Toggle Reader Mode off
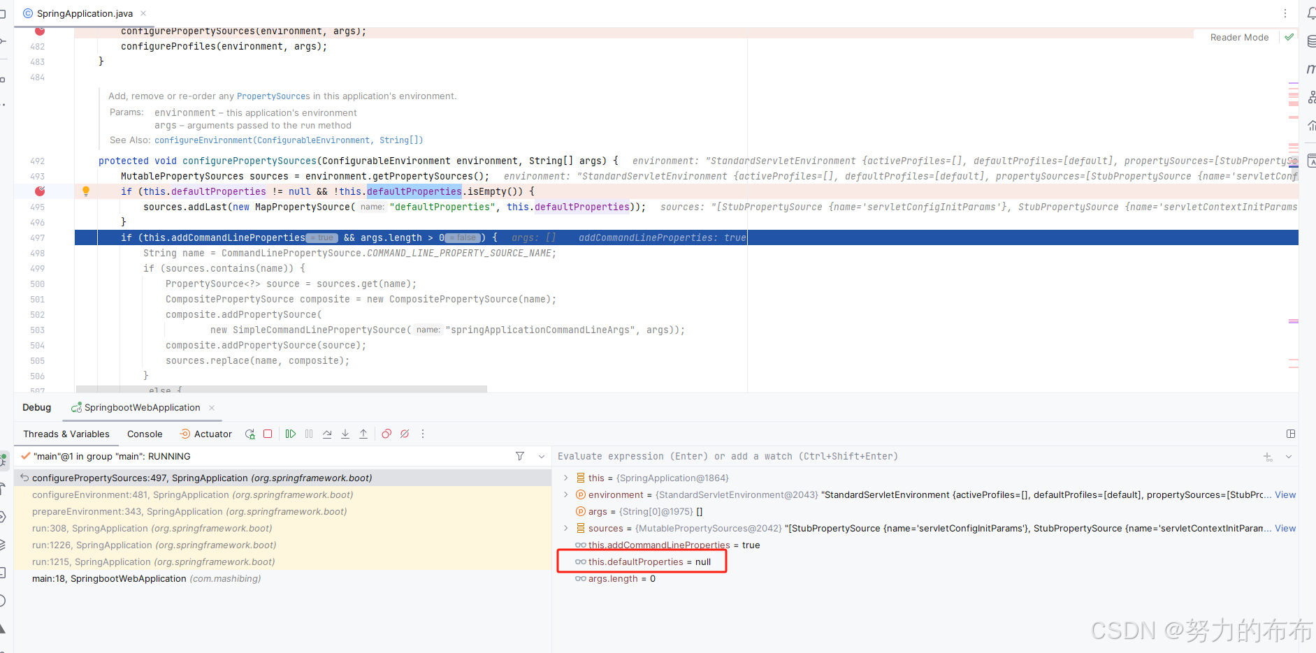Viewport: 1316px width, 653px height. coord(1239,37)
